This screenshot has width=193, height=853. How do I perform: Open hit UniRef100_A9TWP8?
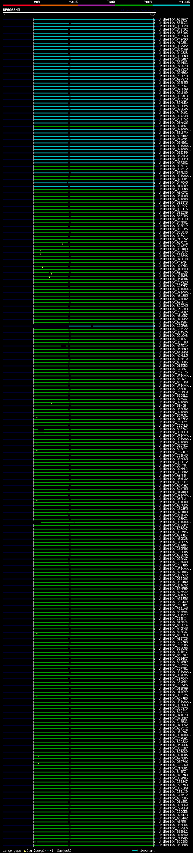click(x=173, y=276)
